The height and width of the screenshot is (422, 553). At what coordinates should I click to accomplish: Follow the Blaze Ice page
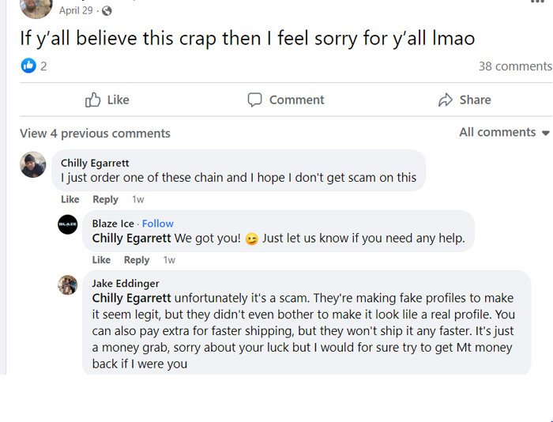pos(158,224)
